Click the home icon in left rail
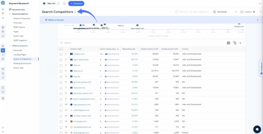The image size is (263, 134). [x=3, y=9]
